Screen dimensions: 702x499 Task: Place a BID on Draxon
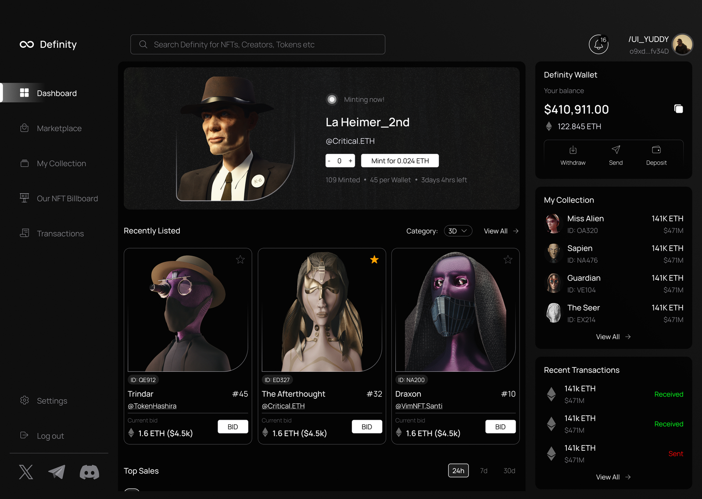click(501, 427)
